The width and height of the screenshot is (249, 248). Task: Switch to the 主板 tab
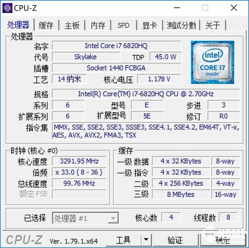(x=72, y=25)
